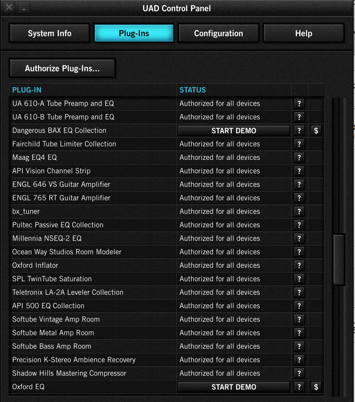This screenshot has width=355, height=402.
Task: Click the Authorize Plug-Ins button
Action: point(62,68)
